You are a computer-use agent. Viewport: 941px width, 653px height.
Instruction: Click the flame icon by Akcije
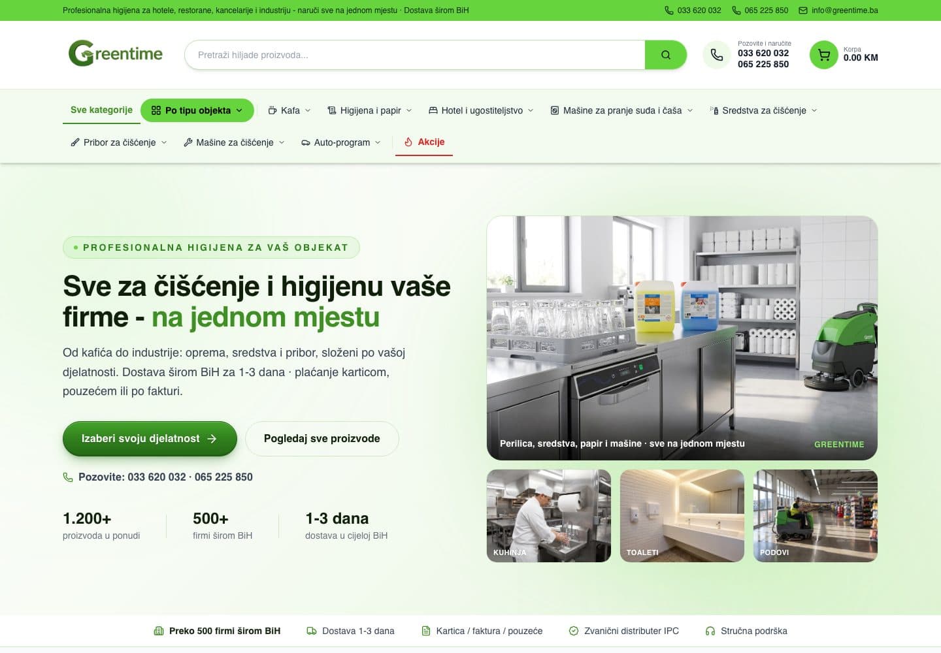pos(408,142)
